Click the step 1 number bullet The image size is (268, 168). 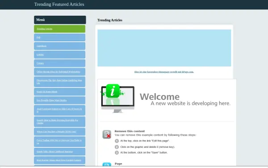(x=117, y=141)
